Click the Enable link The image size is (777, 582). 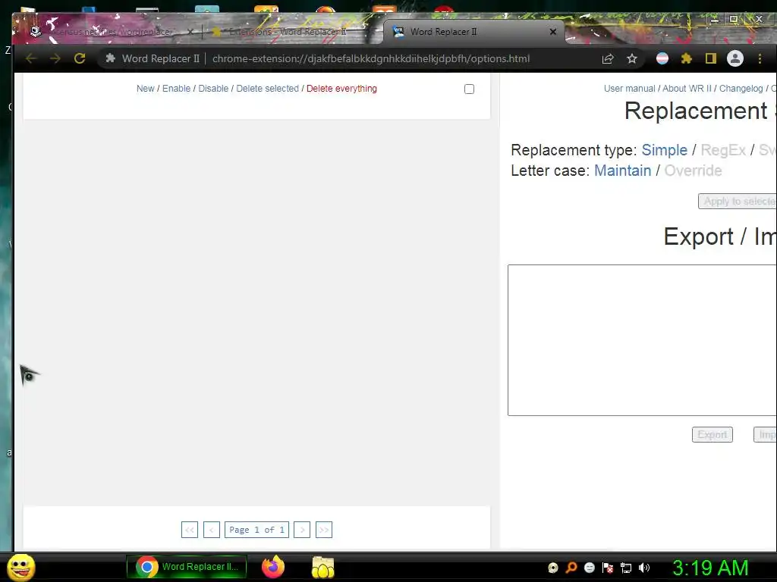(x=176, y=89)
